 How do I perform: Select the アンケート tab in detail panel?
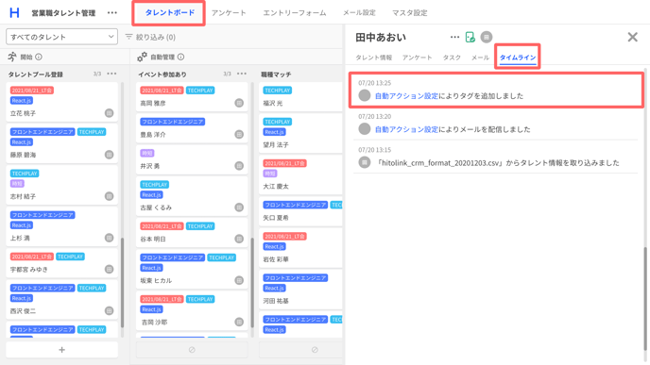tap(417, 58)
